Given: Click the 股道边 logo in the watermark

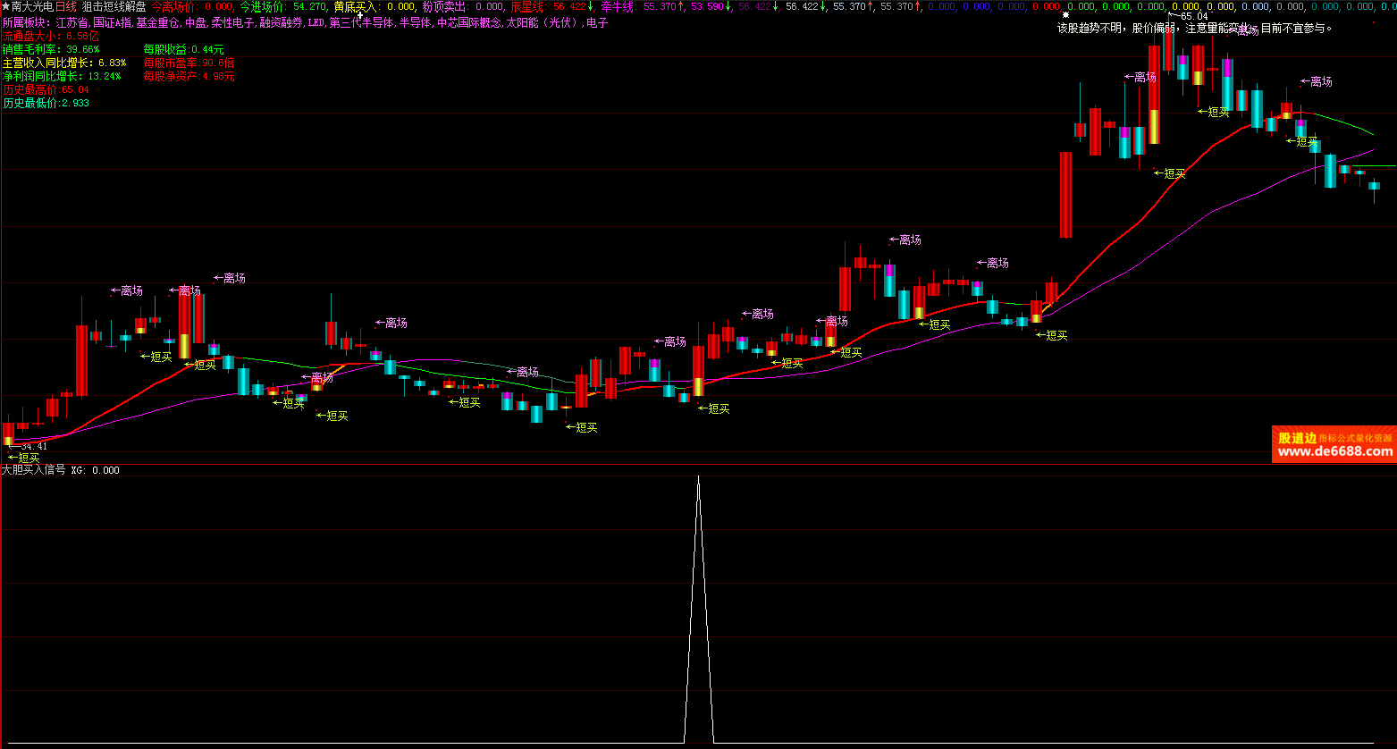Looking at the screenshot, I should tap(1297, 438).
